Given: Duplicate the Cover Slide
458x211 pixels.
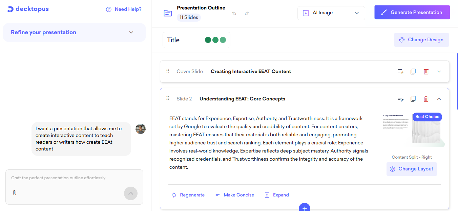Looking at the screenshot, I should click(413, 71).
